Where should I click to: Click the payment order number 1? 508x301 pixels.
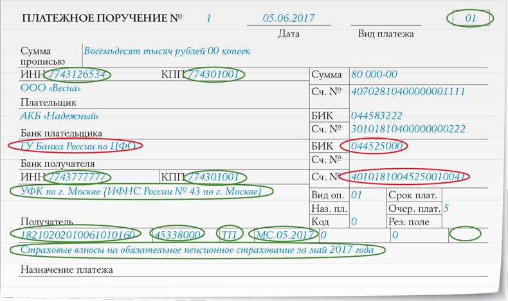[208, 18]
